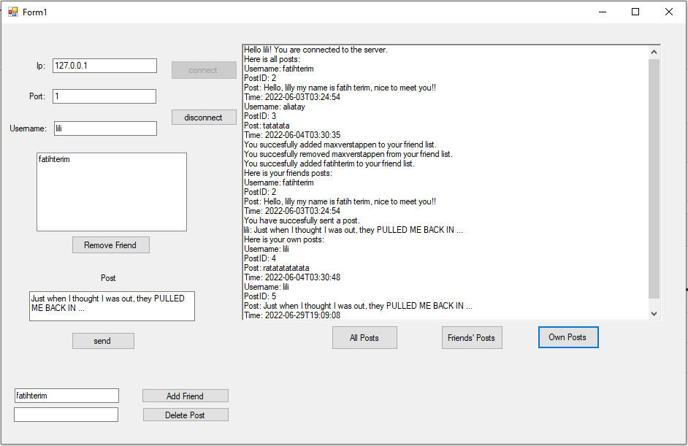Screen dimensions: 688x446
Task: Click the Remove Friend button
Action: click(x=110, y=245)
